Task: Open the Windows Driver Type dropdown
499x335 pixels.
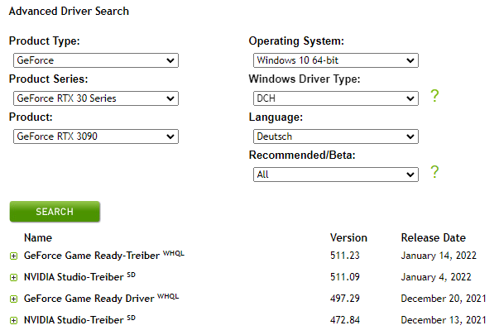Action: (336, 98)
